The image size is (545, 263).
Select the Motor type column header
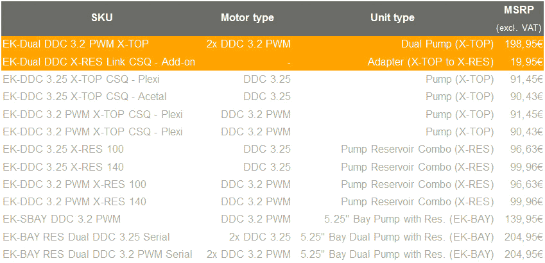tap(247, 17)
